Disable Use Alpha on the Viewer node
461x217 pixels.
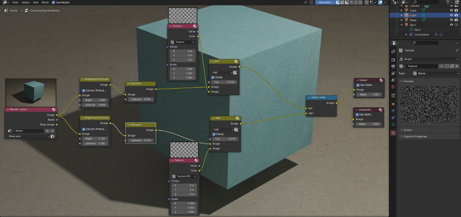358,85
